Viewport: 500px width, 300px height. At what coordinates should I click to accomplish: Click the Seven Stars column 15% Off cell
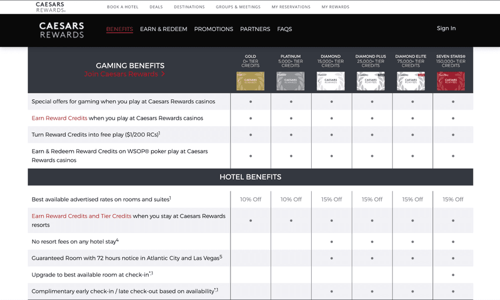453,200
